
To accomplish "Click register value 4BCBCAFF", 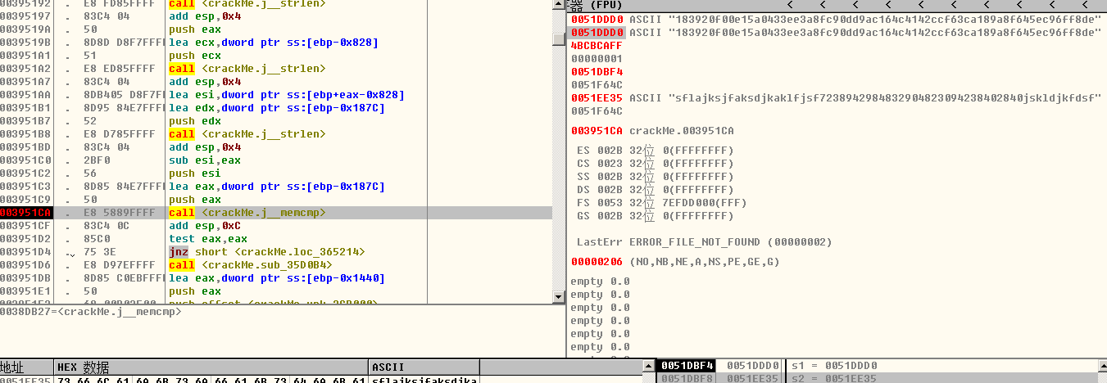I will tap(597, 46).
